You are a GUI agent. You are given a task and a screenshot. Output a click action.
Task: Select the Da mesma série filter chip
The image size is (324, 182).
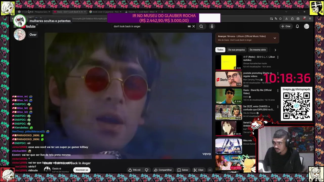(258, 50)
